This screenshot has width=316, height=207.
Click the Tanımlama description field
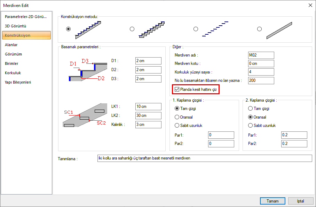(205, 158)
